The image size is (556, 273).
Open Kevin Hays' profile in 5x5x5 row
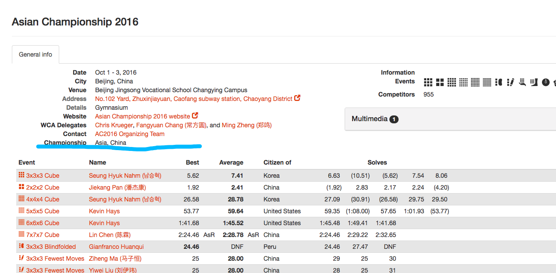(104, 211)
